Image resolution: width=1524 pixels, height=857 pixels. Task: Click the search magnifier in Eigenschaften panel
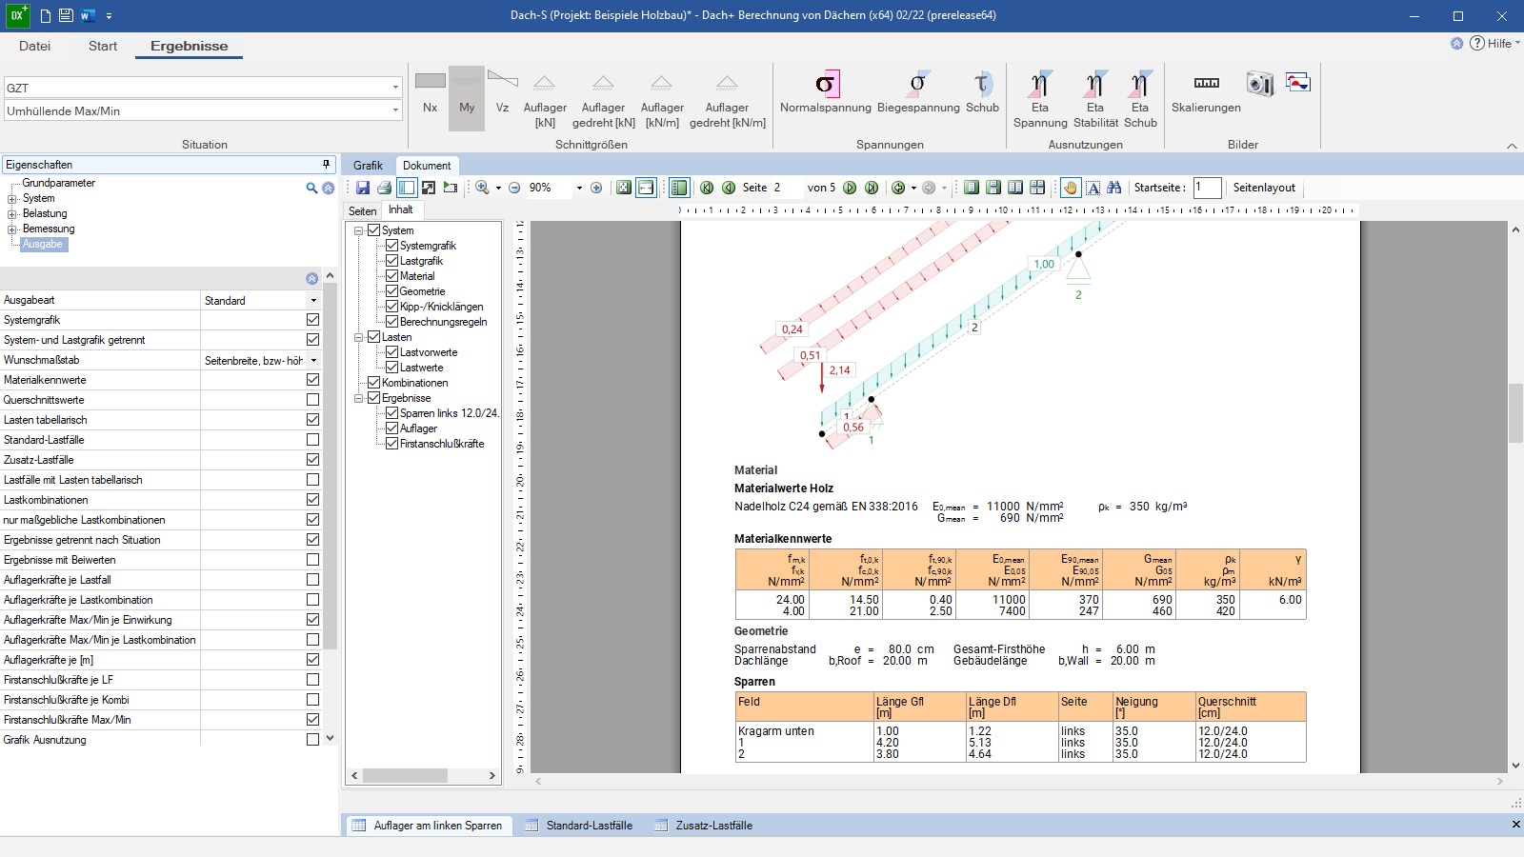coord(311,189)
